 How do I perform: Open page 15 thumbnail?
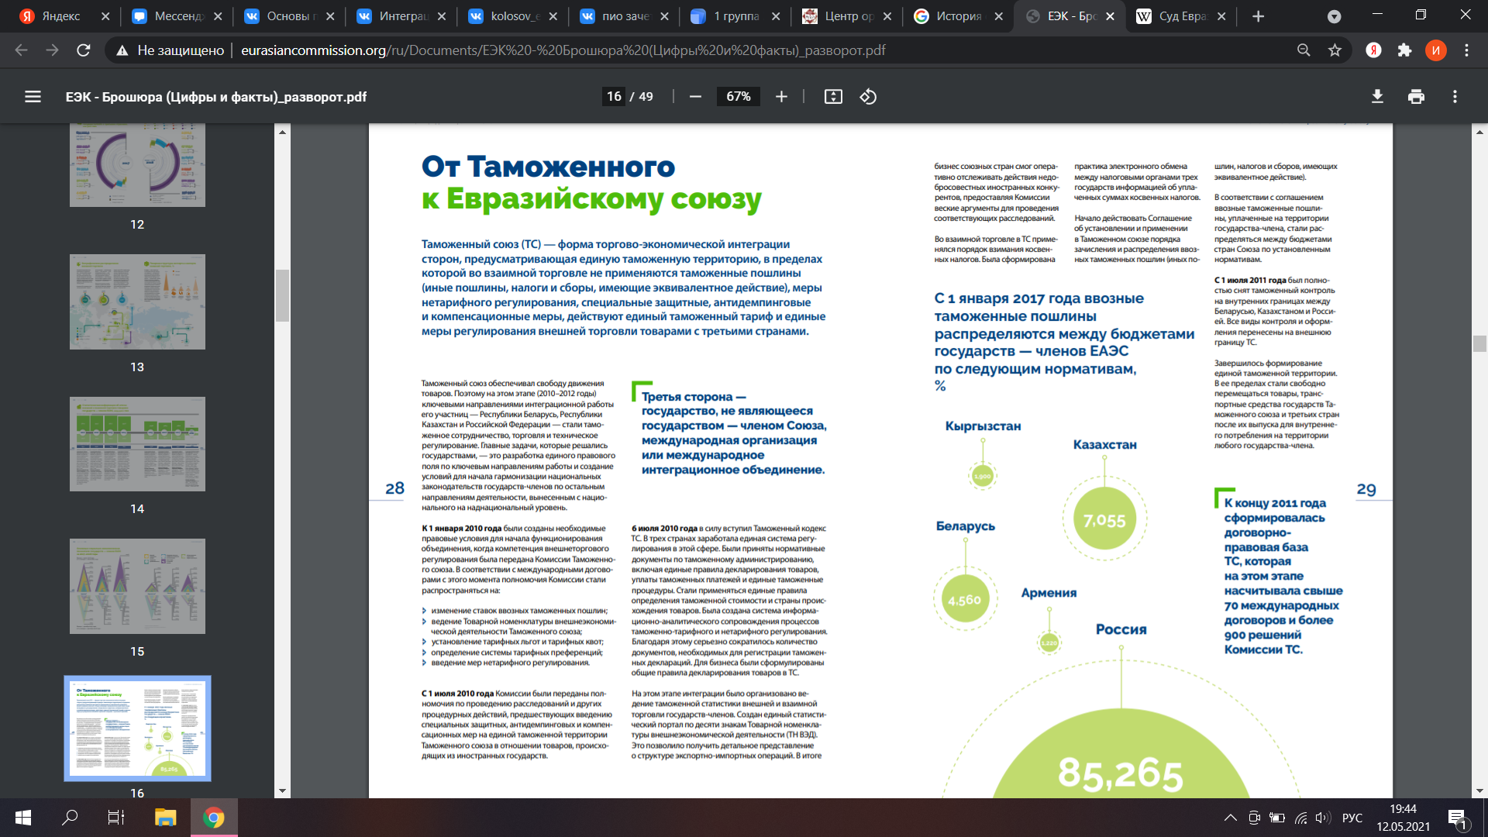tap(137, 587)
